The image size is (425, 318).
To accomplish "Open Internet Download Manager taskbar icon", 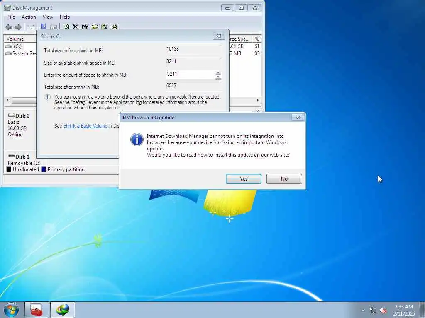I will point(63,310).
